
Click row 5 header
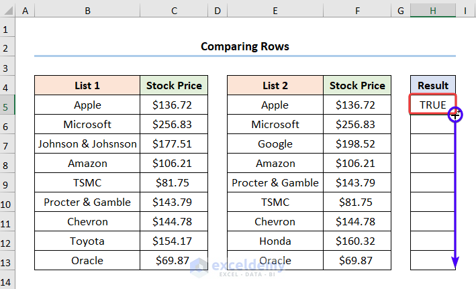(x=7, y=105)
